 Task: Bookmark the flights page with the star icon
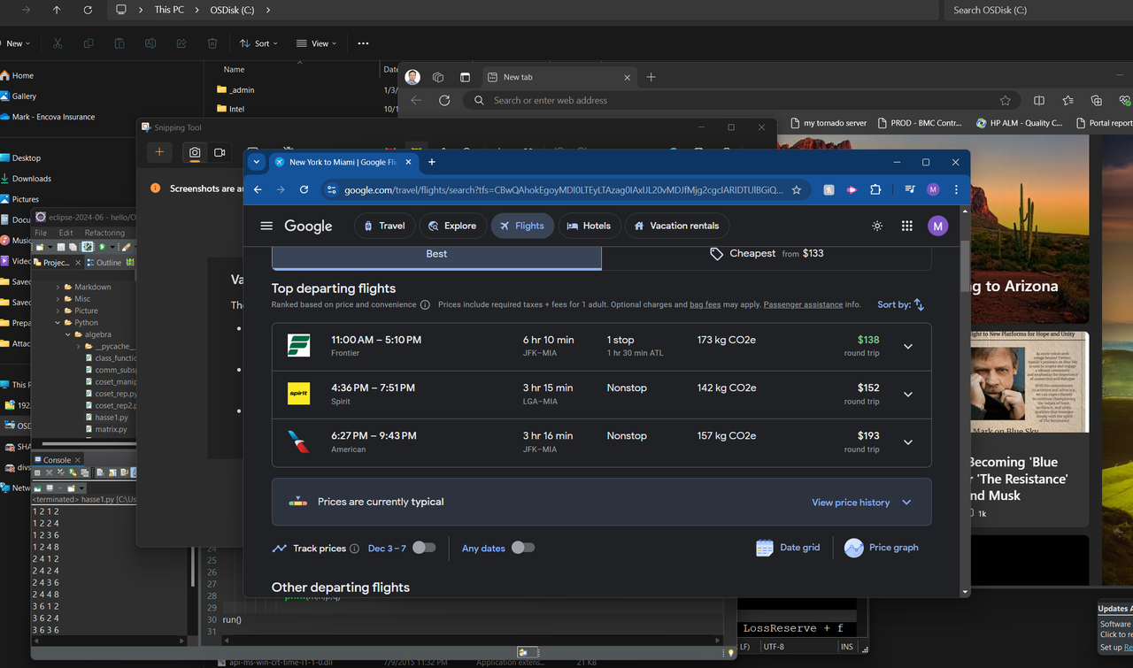click(797, 189)
